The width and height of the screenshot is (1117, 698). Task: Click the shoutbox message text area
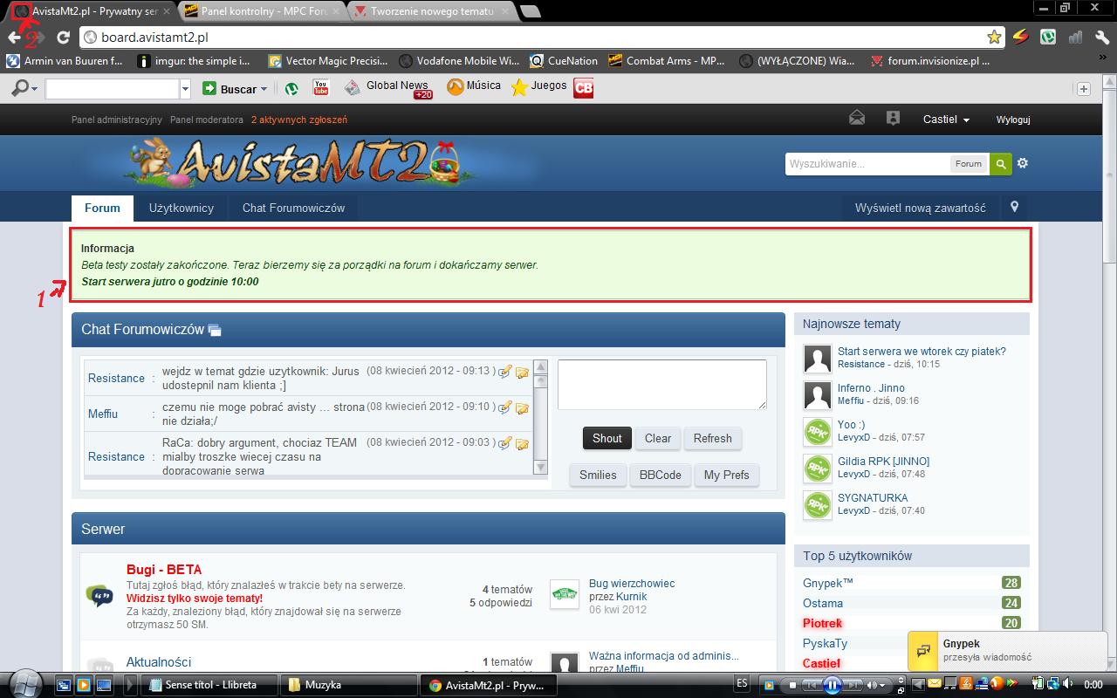pyautogui.click(x=661, y=384)
